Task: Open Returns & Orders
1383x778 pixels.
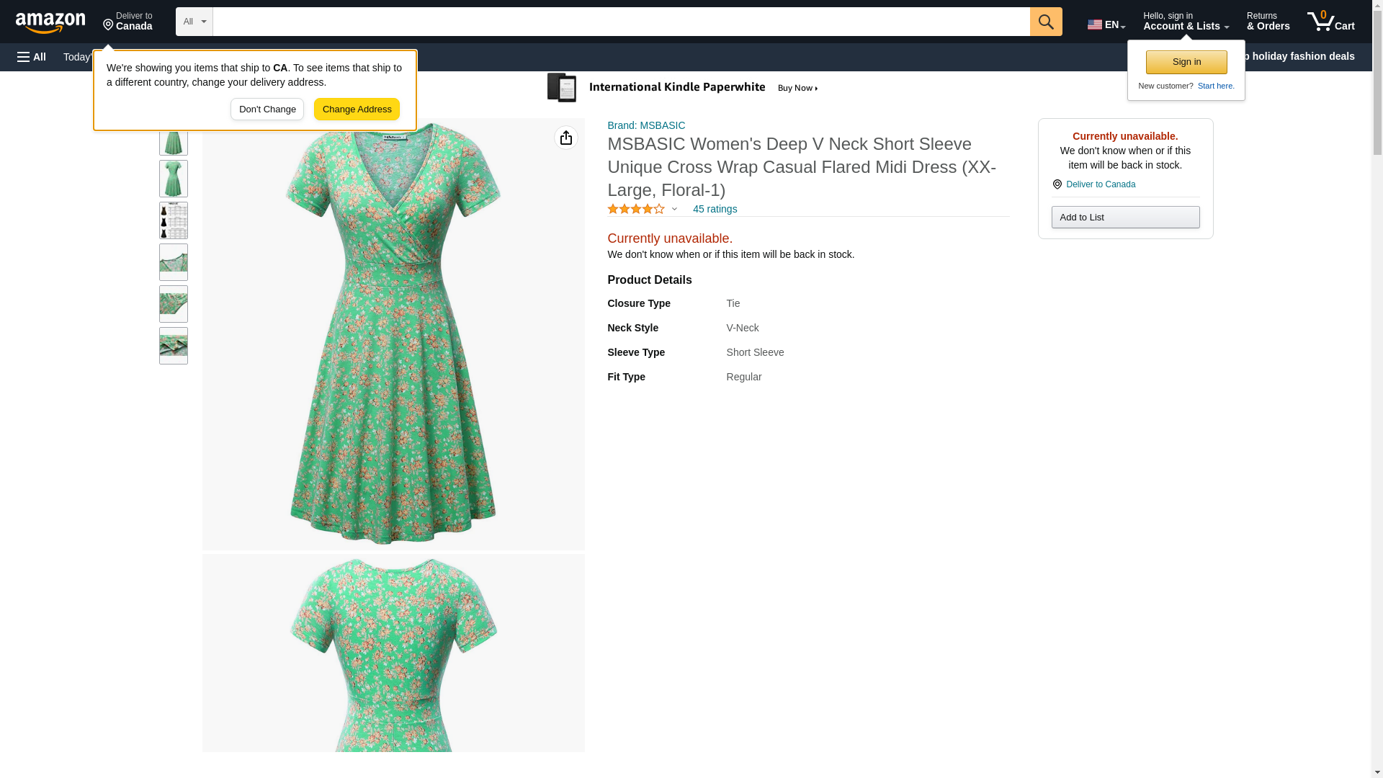Action: click(1268, 22)
